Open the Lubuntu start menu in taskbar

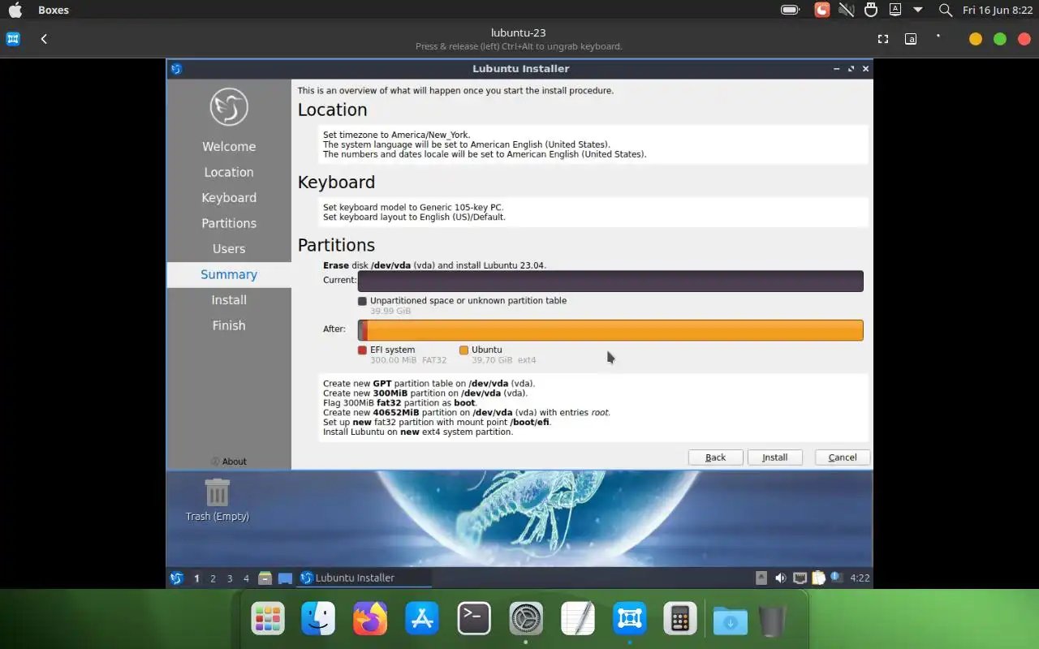click(x=176, y=578)
